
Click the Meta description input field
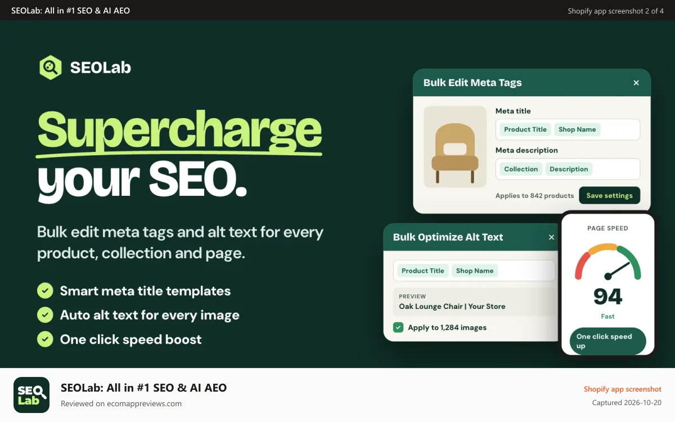point(568,169)
